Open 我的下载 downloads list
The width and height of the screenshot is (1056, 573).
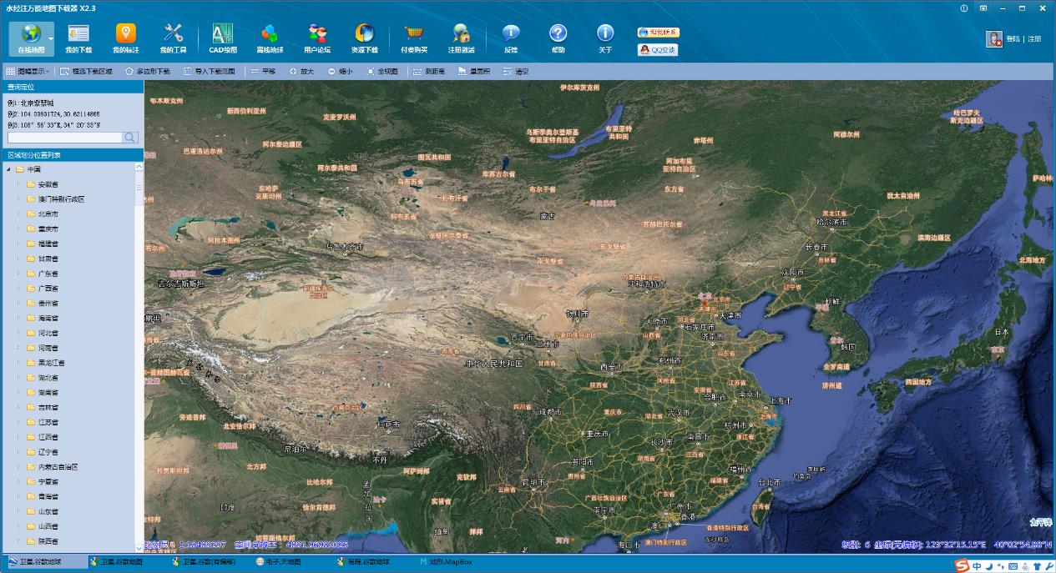(78, 38)
